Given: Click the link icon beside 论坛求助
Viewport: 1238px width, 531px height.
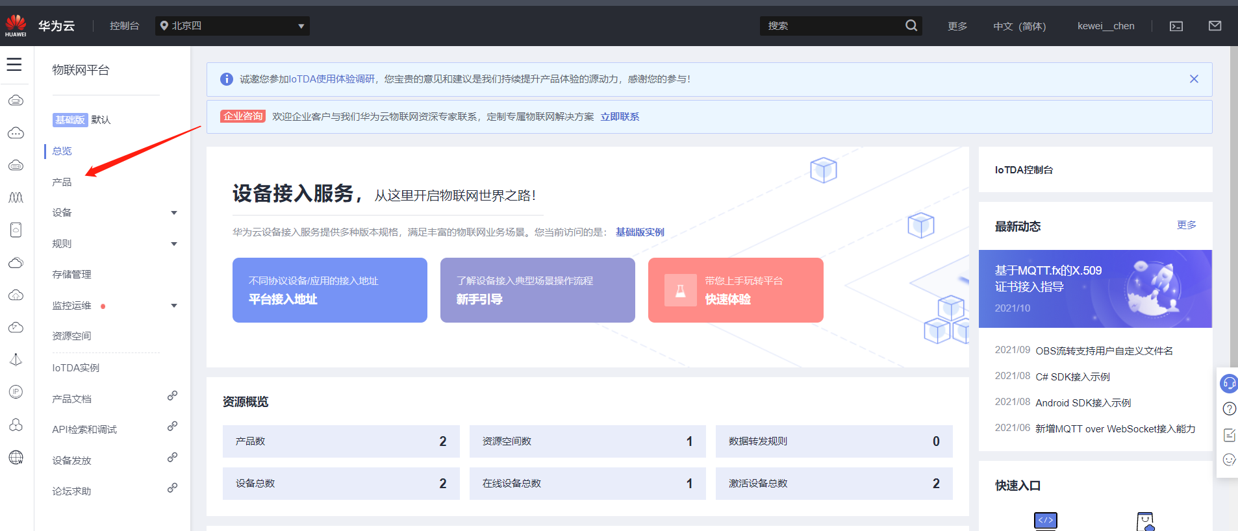Looking at the screenshot, I should [172, 488].
